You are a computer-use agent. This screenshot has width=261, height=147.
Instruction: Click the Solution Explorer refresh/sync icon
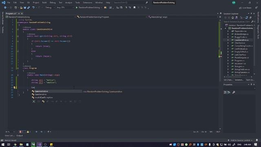coord(247,18)
